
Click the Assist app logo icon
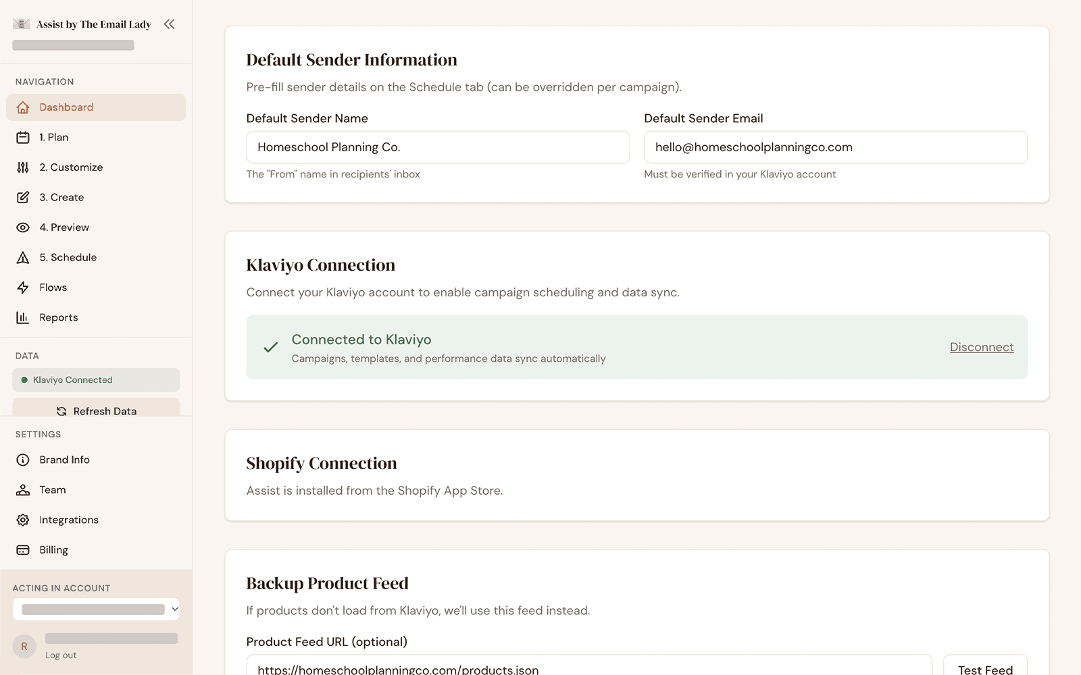click(21, 24)
